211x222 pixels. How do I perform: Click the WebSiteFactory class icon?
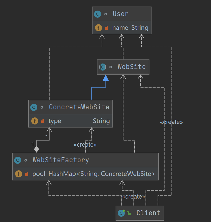(x=18, y=160)
